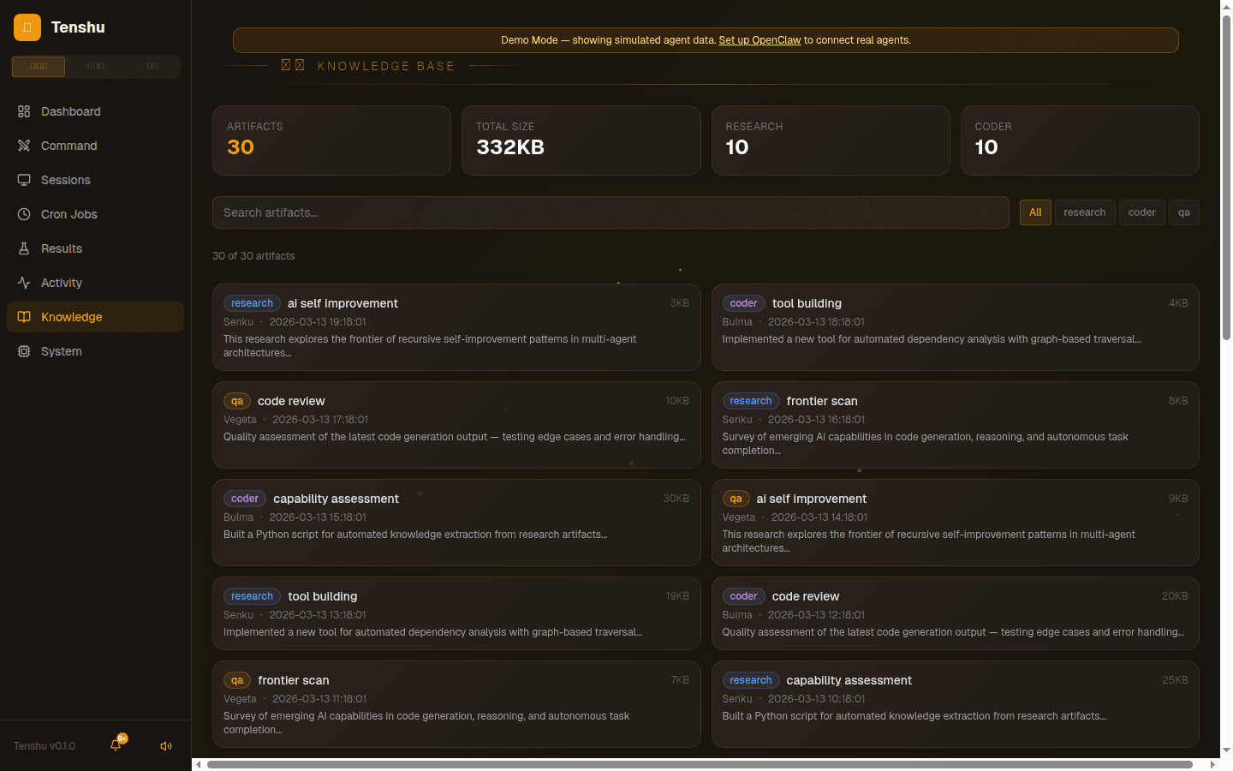This screenshot has height=771, width=1233.
Task: Click the Cron Jobs clock icon
Action: coord(24,214)
